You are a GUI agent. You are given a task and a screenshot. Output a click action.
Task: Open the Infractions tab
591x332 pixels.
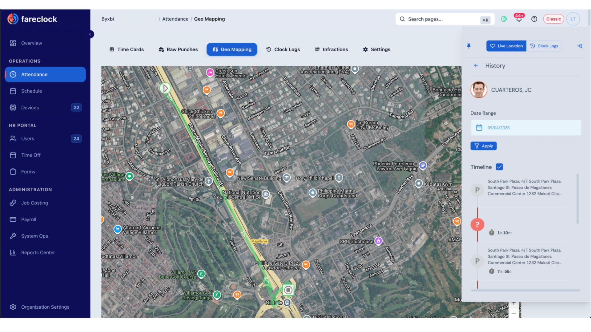[331, 49]
